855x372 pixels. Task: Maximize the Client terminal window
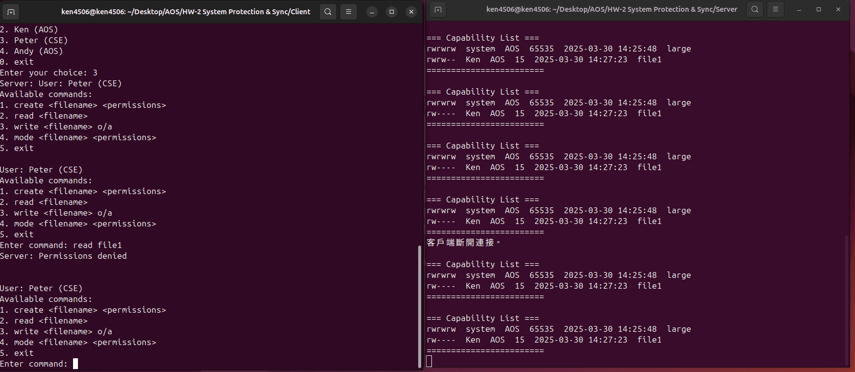[x=392, y=12]
